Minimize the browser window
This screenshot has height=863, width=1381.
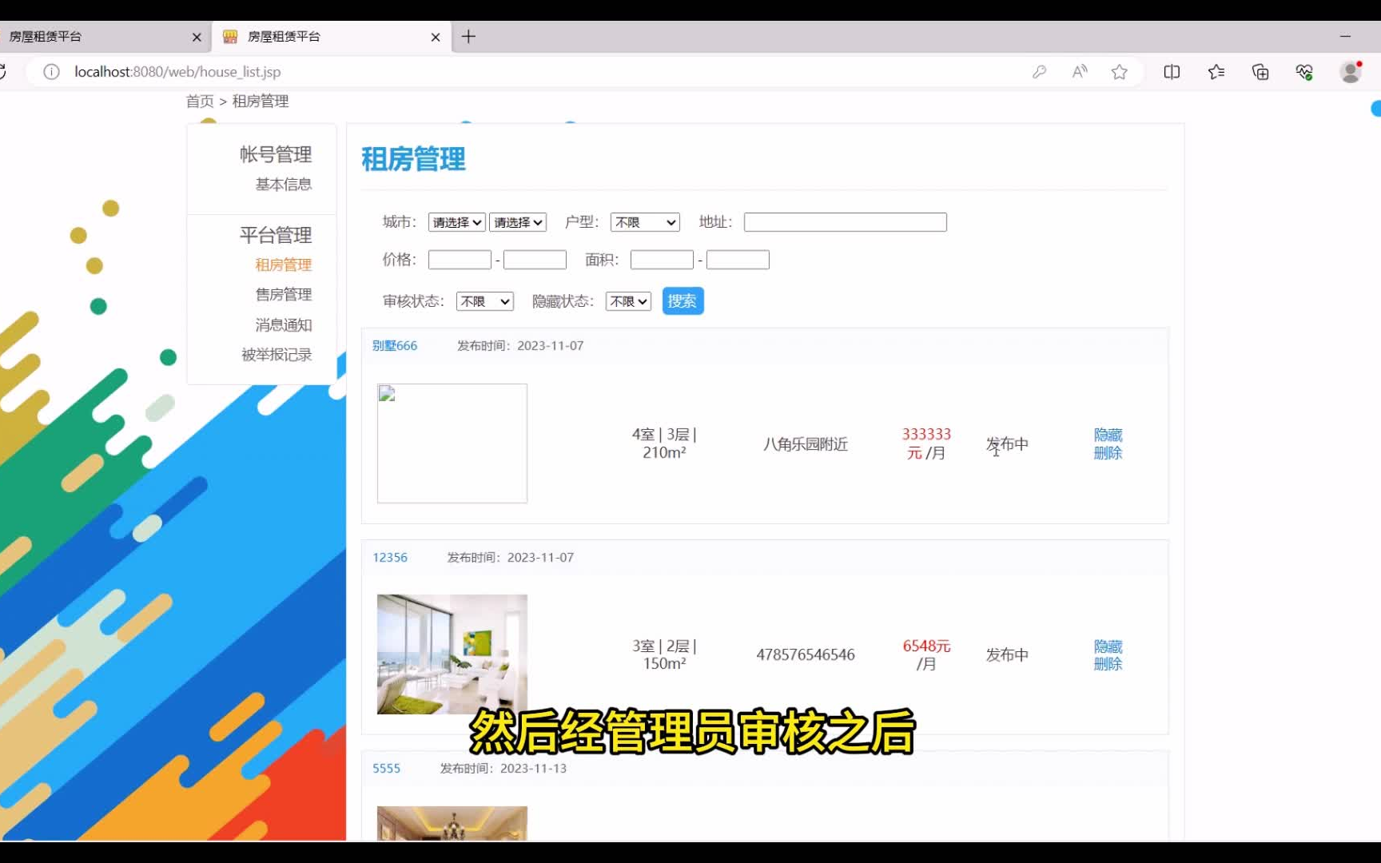coord(1345,37)
